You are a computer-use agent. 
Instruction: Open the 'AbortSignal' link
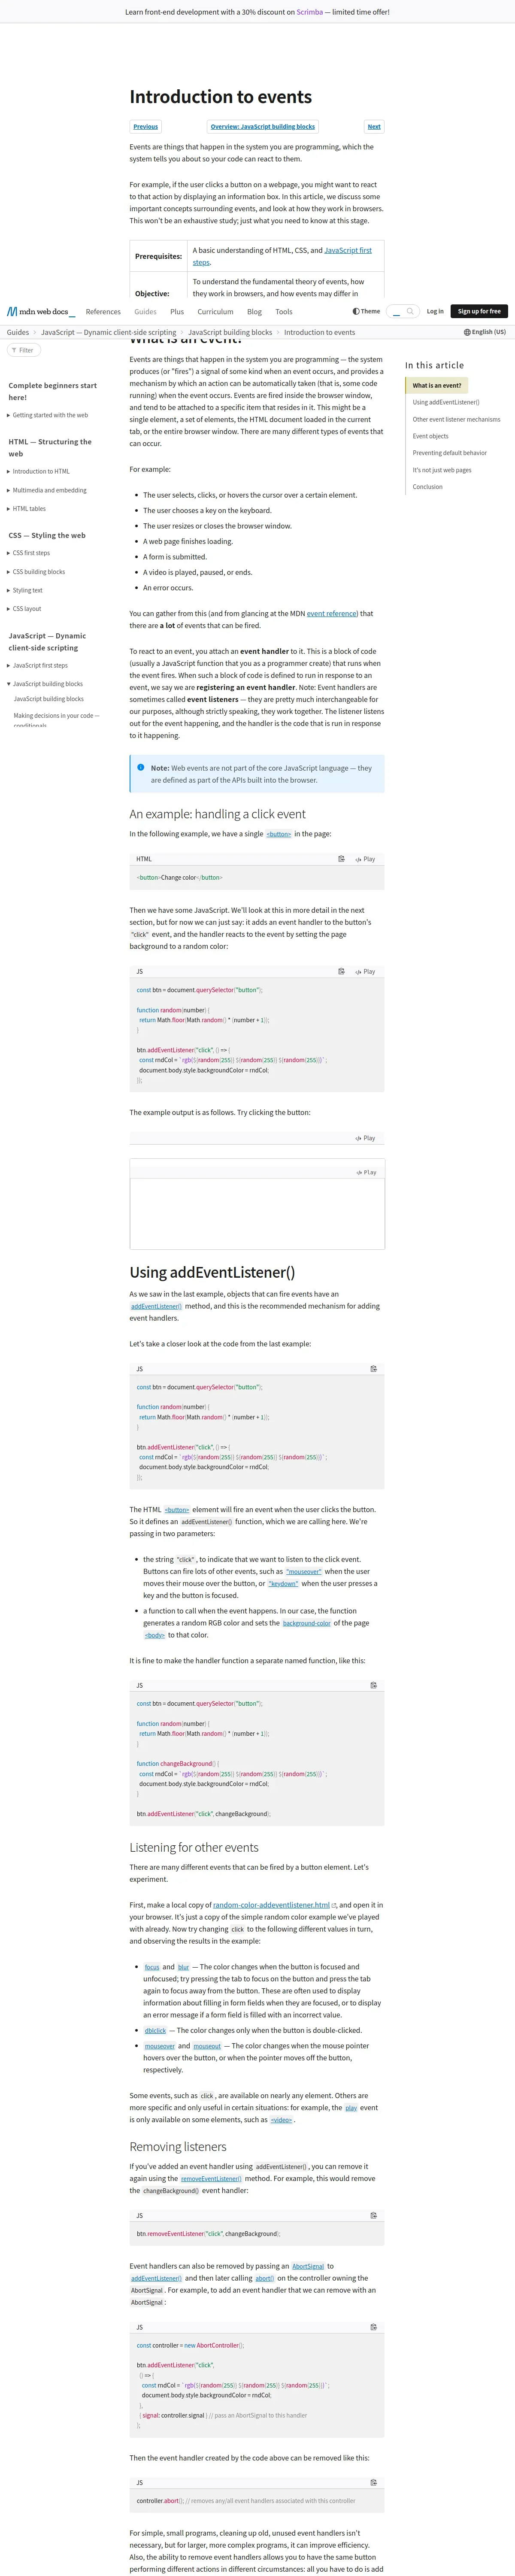point(308,2266)
